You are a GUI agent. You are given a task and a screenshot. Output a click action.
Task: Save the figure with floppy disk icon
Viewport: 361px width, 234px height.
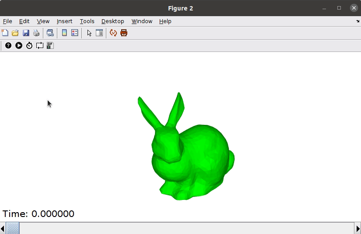26,33
